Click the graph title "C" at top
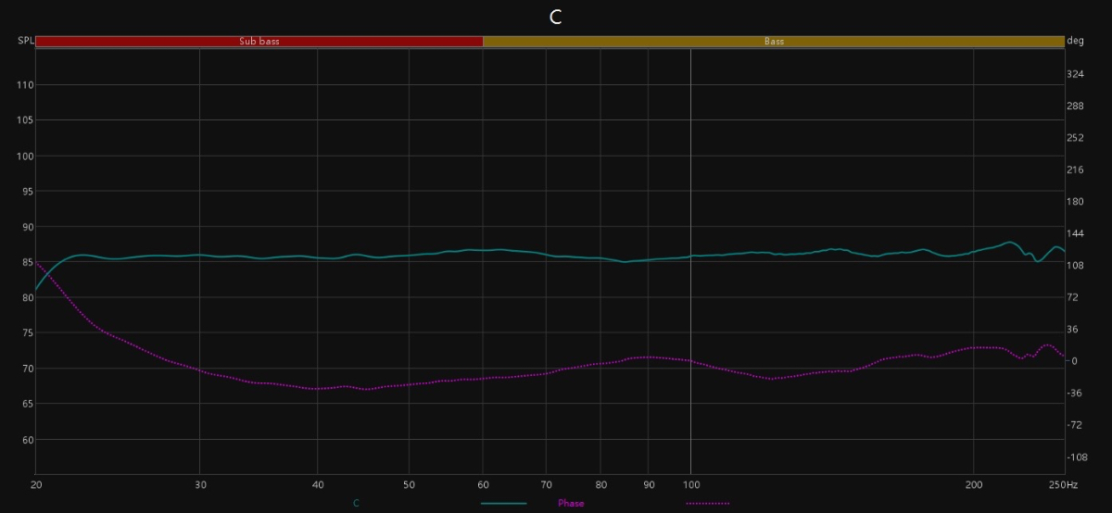This screenshot has width=1112, height=513. point(556,18)
